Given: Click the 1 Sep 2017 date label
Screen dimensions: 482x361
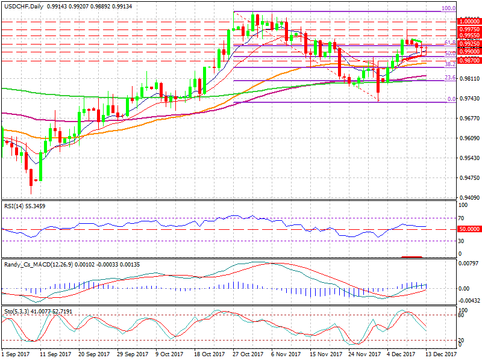Looking at the screenshot, I should (15, 355).
